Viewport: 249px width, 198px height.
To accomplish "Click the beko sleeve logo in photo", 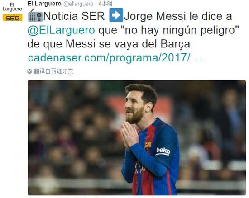I will pyautogui.click(x=163, y=151).
